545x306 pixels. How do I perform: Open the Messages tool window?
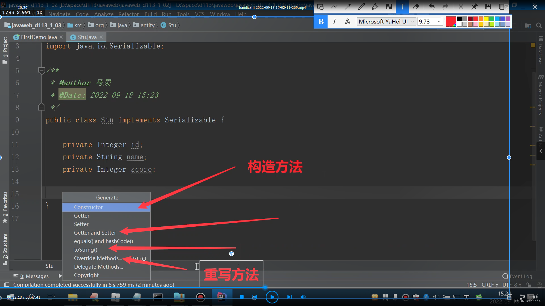click(x=31, y=276)
